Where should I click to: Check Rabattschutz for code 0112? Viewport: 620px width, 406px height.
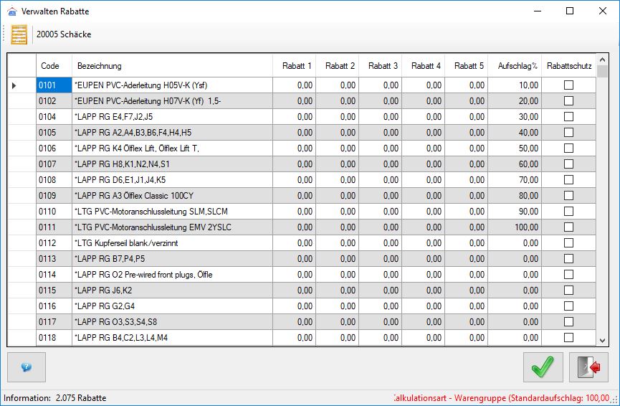point(568,243)
